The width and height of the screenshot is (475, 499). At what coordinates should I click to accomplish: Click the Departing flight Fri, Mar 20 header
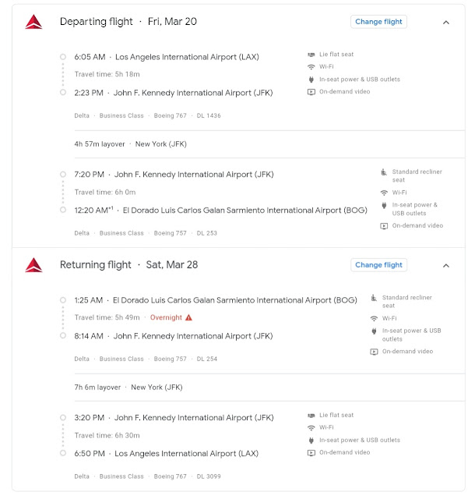pyautogui.click(x=128, y=22)
